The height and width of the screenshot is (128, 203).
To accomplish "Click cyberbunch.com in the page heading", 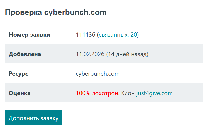I will click(x=75, y=12).
